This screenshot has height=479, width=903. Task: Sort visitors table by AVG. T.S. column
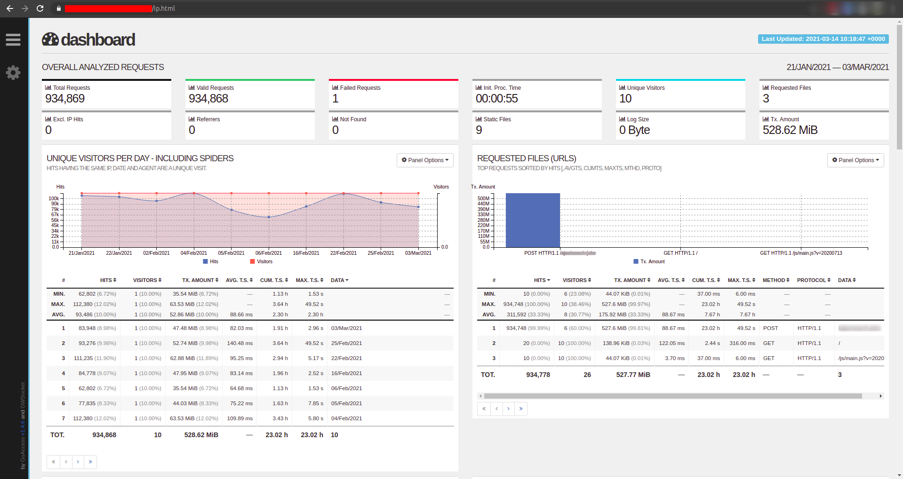(240, 280)
